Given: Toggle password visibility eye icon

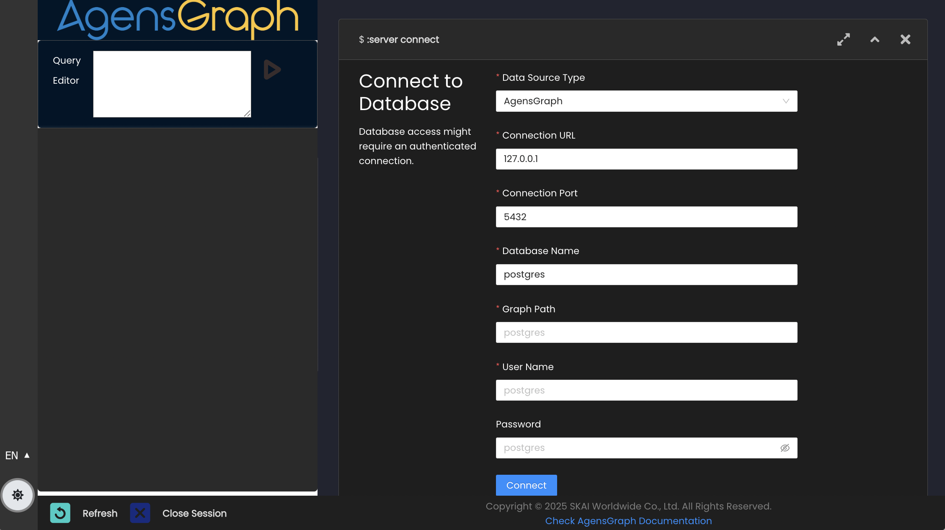Looking at the screenshot, I should point(785,448).
